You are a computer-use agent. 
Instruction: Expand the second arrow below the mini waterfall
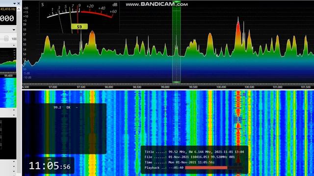click(14, 115)
